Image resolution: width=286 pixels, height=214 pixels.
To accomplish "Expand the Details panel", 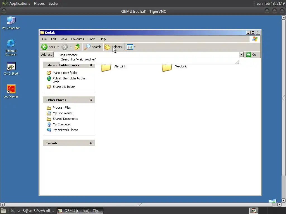I will click(91, 143).
